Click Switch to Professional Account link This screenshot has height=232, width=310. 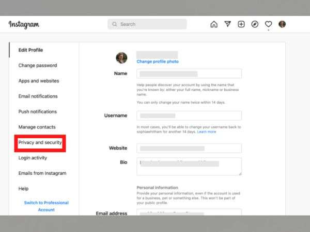47,206
